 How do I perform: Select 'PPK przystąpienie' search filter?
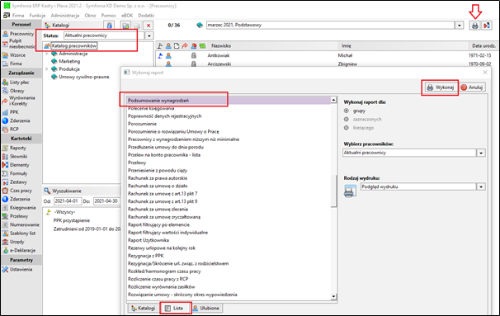[x=72, y=220]
